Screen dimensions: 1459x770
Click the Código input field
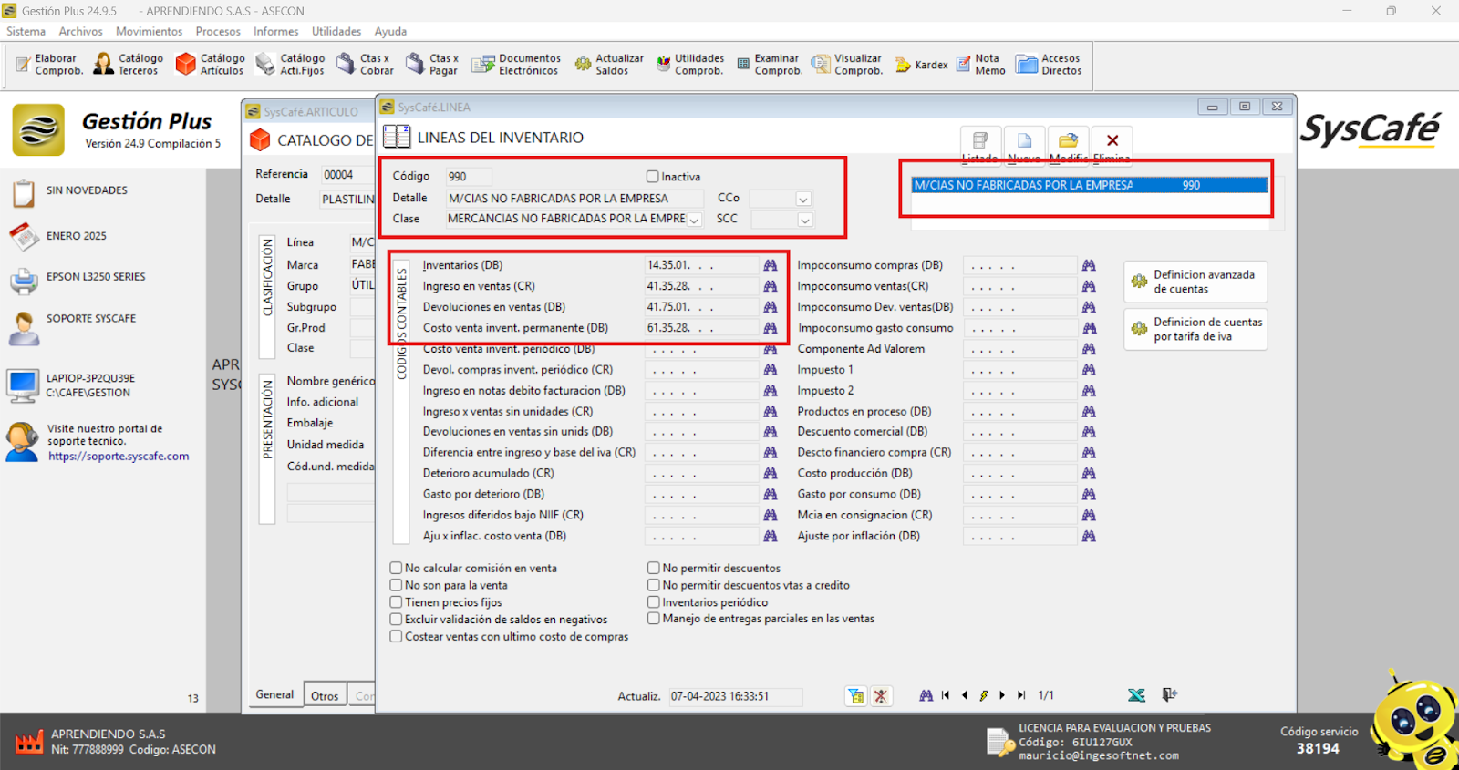(x=468, y=177)
